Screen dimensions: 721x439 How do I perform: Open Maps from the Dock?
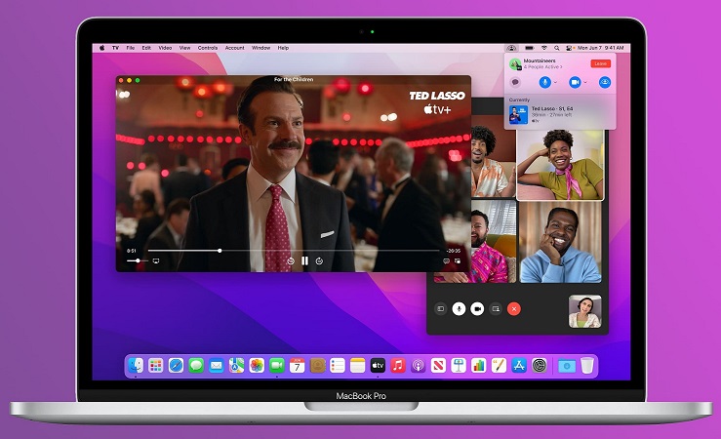point(236,366)
